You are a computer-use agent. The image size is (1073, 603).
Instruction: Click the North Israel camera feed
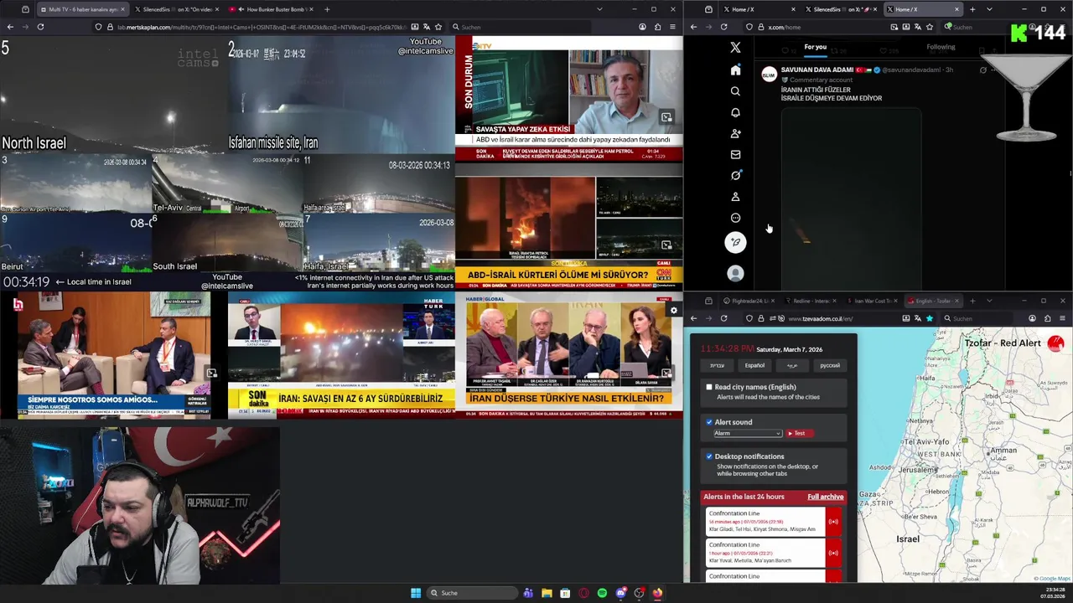pyautogui.click(x=113, y=95)
